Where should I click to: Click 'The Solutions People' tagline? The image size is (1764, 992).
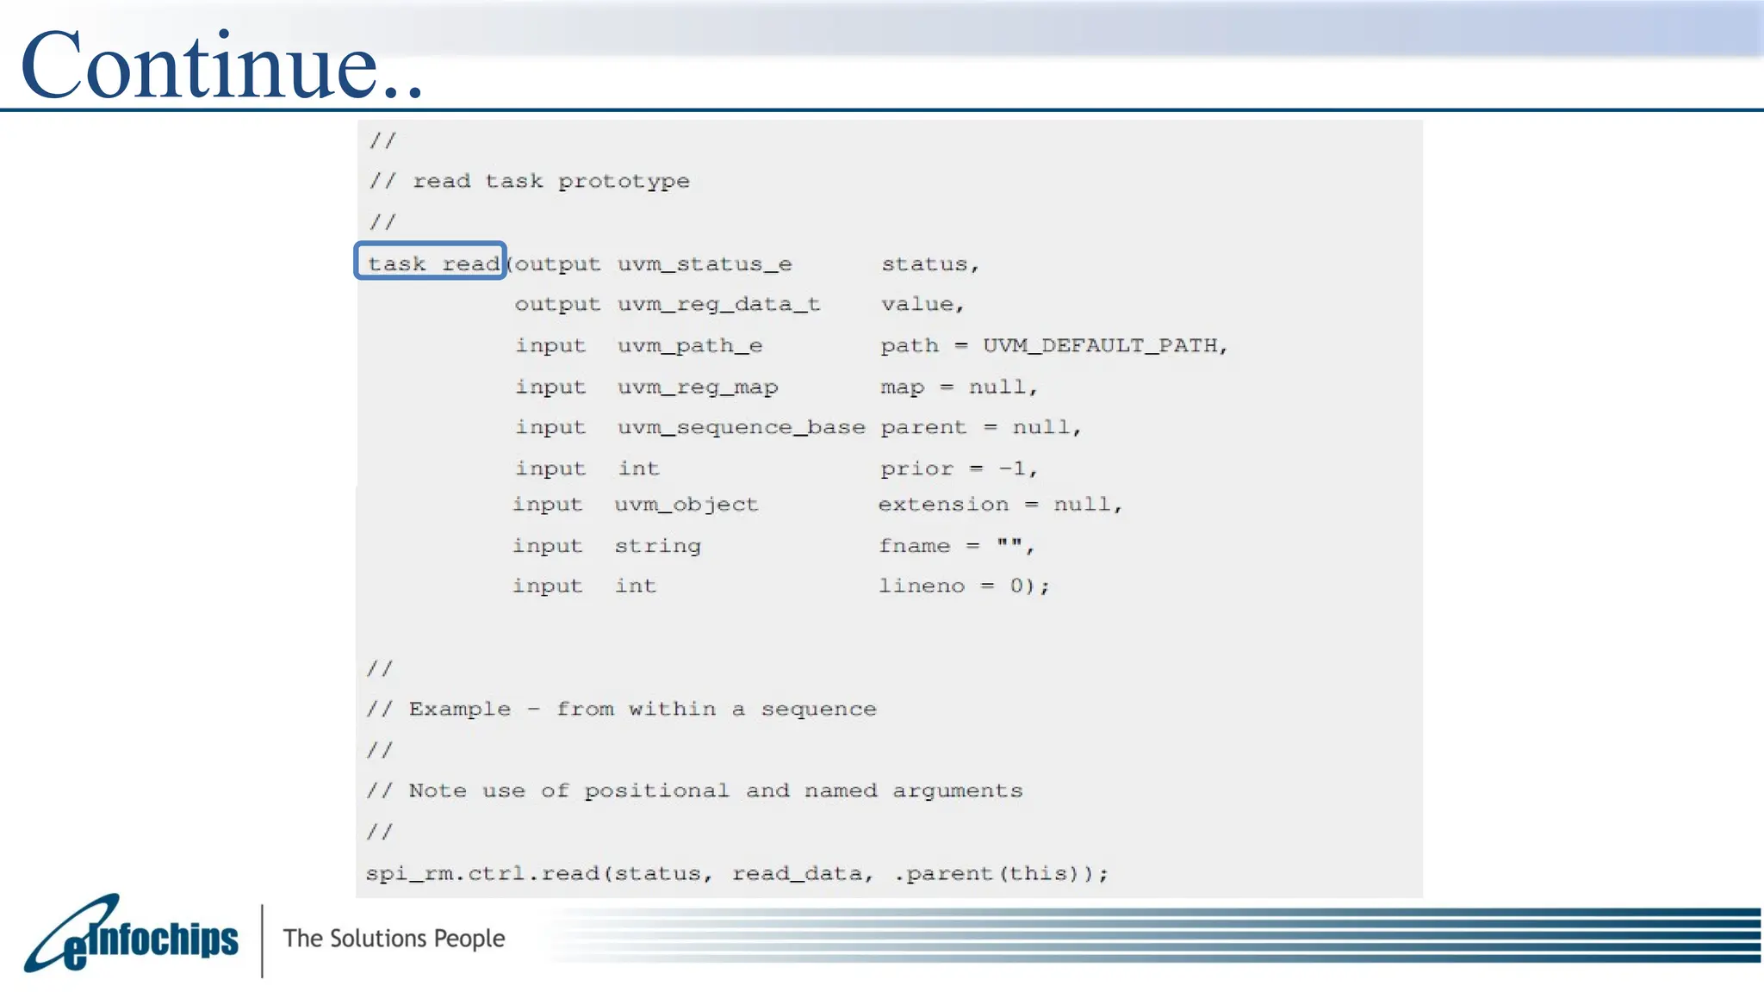[394, 938]
